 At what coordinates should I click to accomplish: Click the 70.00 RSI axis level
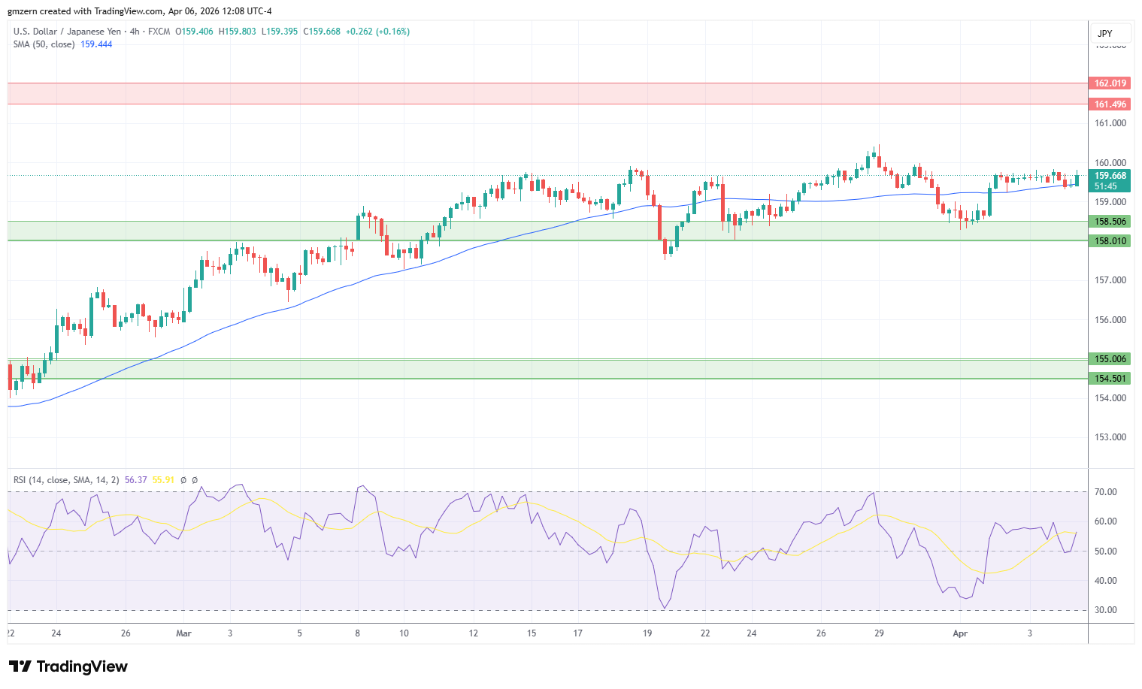click(1106, 492)
